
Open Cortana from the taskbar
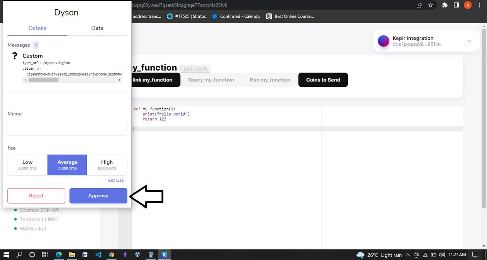[32, 255]
